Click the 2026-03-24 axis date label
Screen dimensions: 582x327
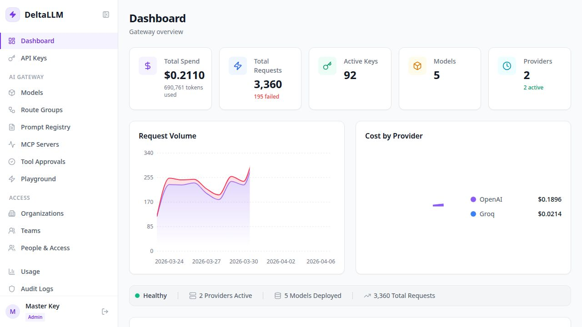click(x=169, y=261)
